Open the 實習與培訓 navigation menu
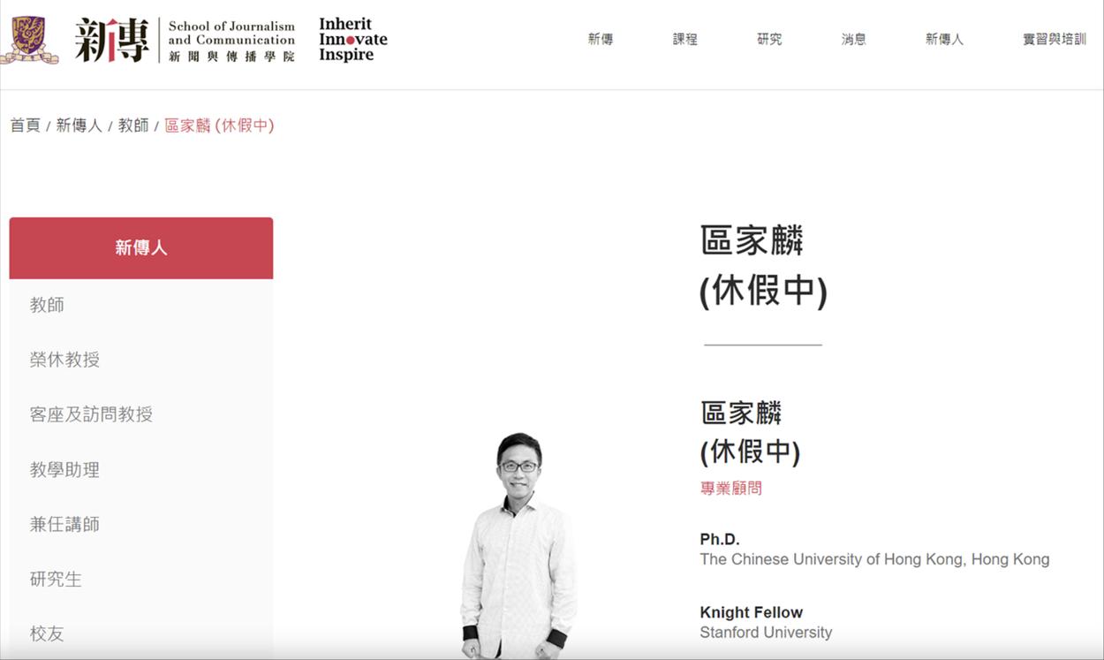 pyautogui.click(x=1055, y=39)
